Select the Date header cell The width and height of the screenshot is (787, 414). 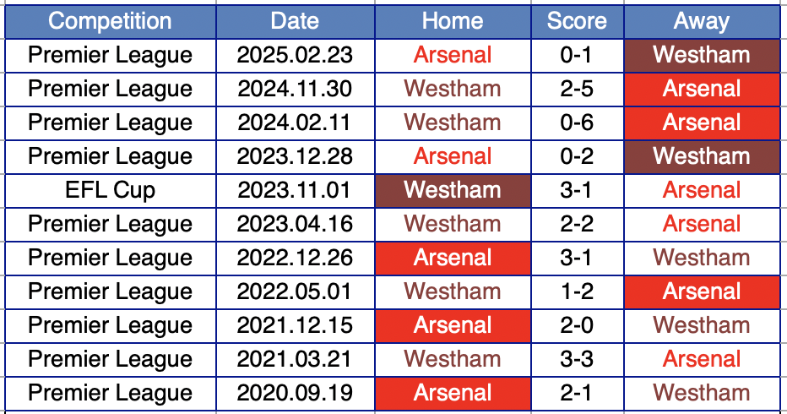[x=295, y=21]
